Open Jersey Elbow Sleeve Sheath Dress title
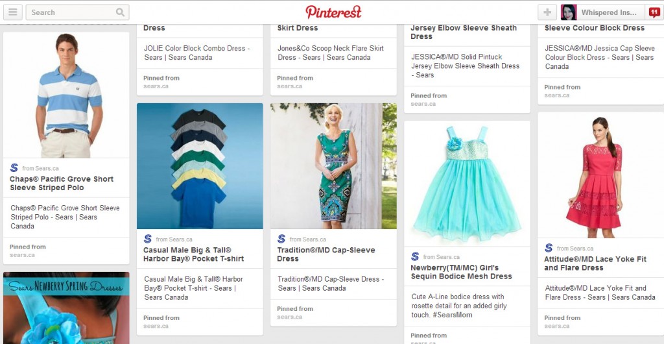This screenshot has height=344, width=664. 464,32
